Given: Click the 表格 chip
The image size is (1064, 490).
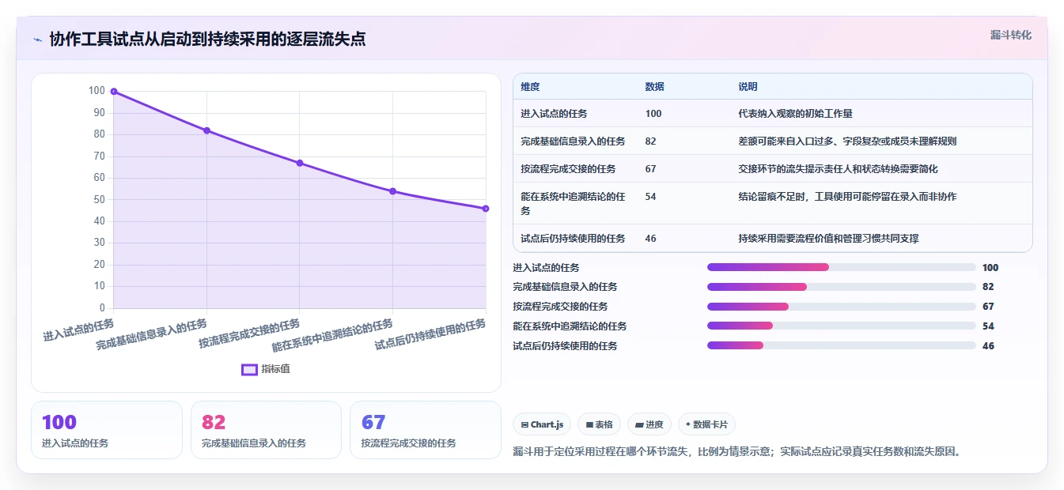Looking at the screenshot, I should click(x=600, y=424).
